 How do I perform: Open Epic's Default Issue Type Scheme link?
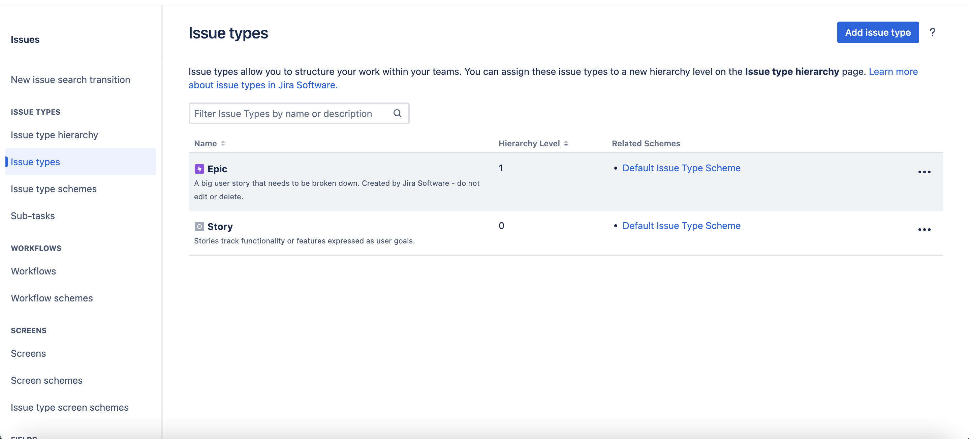[x=681, y=168]
